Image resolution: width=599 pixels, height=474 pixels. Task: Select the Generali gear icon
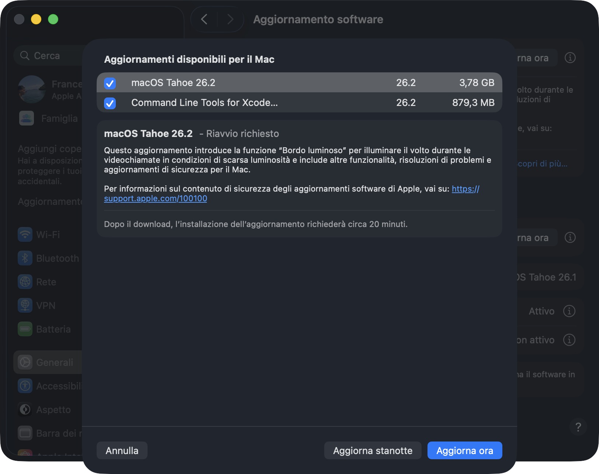25,363
